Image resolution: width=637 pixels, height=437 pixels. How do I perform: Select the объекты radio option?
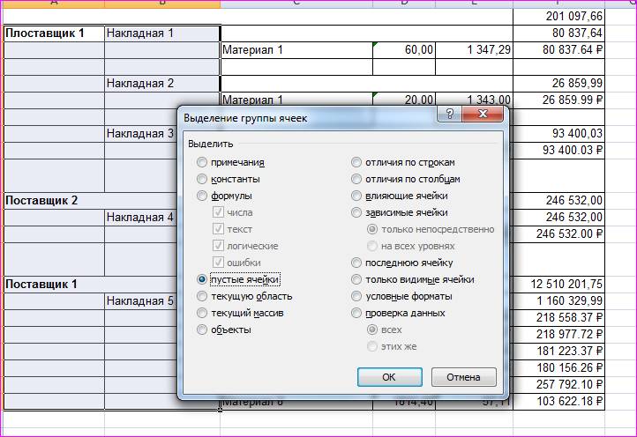203,330
